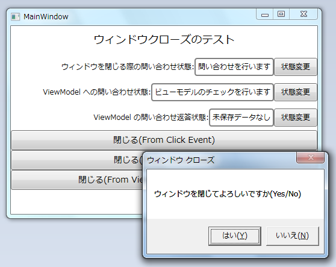This screenshot has height=267, width=336.
Task: Click the はい(Y) button in dialog
Action: click(x=235, y=236)
